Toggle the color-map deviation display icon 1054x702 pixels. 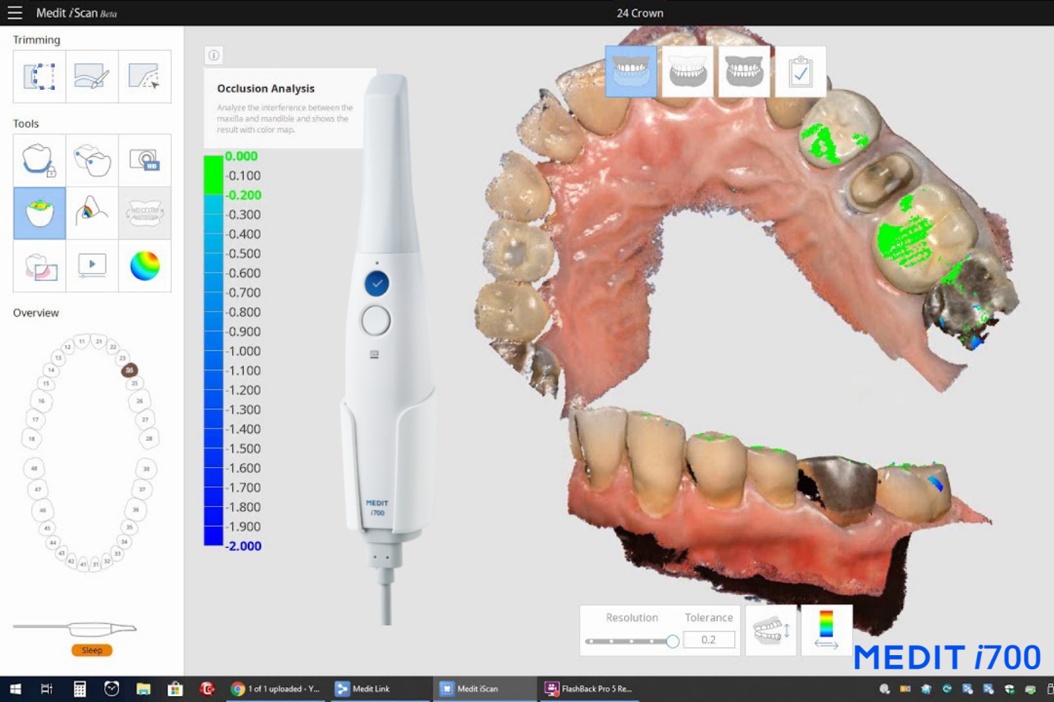click(826, 631)
